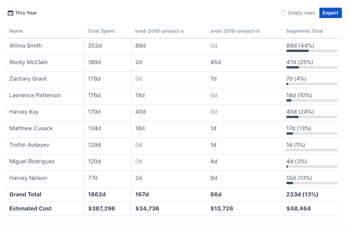The image size is (349, 227).
Task: Open Lawrence Patterson's entry
Action: tap(35, 95)
